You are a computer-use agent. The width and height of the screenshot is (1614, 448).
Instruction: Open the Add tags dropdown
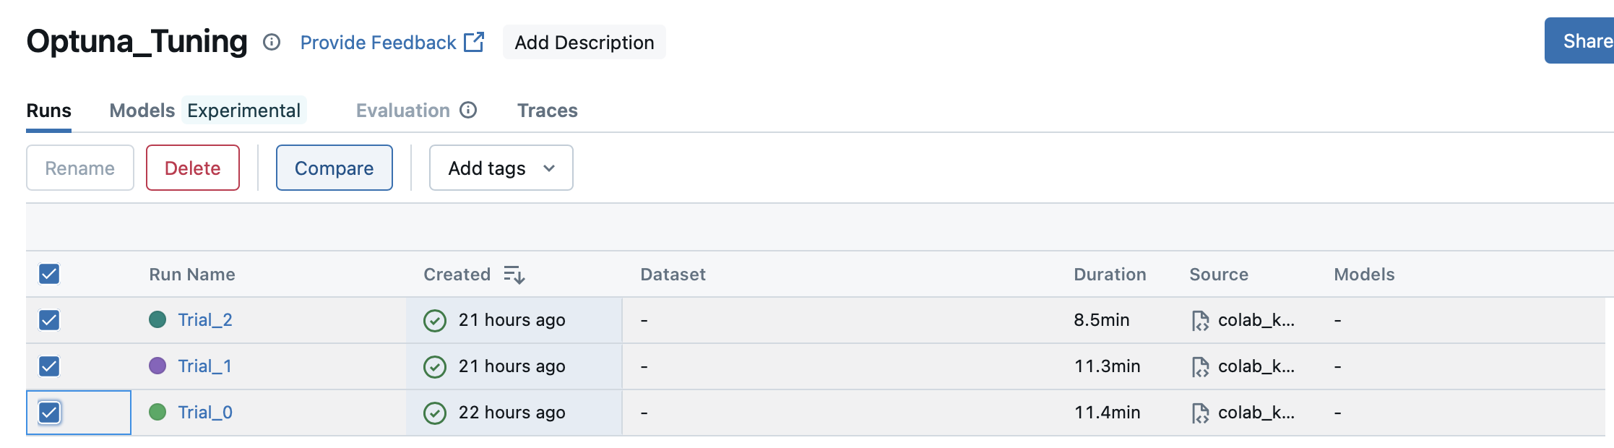click(501, 168)
